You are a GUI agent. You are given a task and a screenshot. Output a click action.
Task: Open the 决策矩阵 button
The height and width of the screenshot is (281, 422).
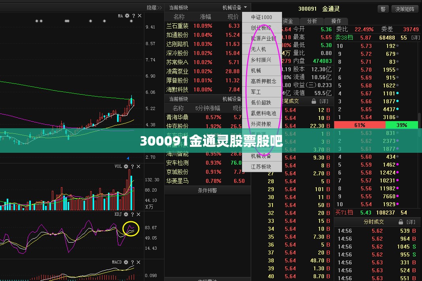tap(405, 9)
